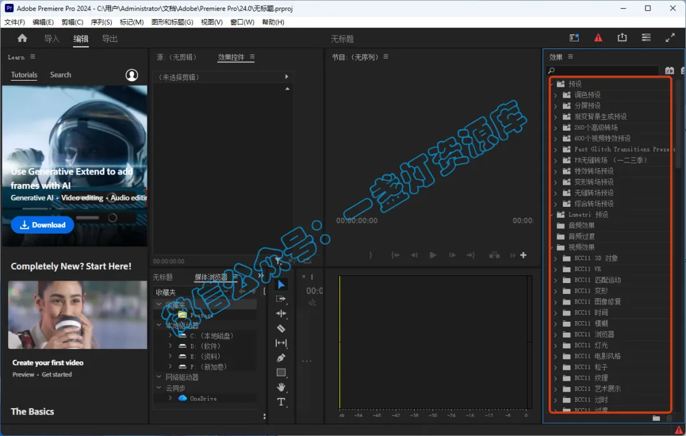Toggle full screen arrows icon in header
The height and width of the screenshot is (436, 686).
point(670,38)
